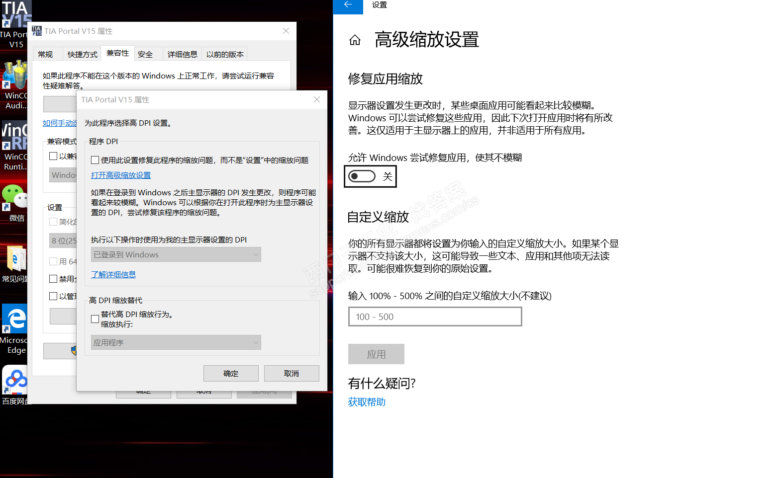Image resolution: width=778 pixels, height=478 pixels.
Task: Click the 高 DPI 缩放替代 group label
Action: click(x=115, y=300)
